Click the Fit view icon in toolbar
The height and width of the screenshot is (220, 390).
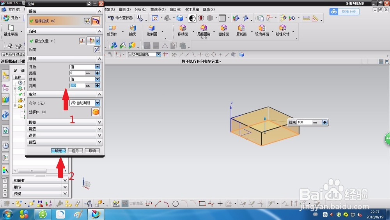pyautogui.click(x=155, y=18)
